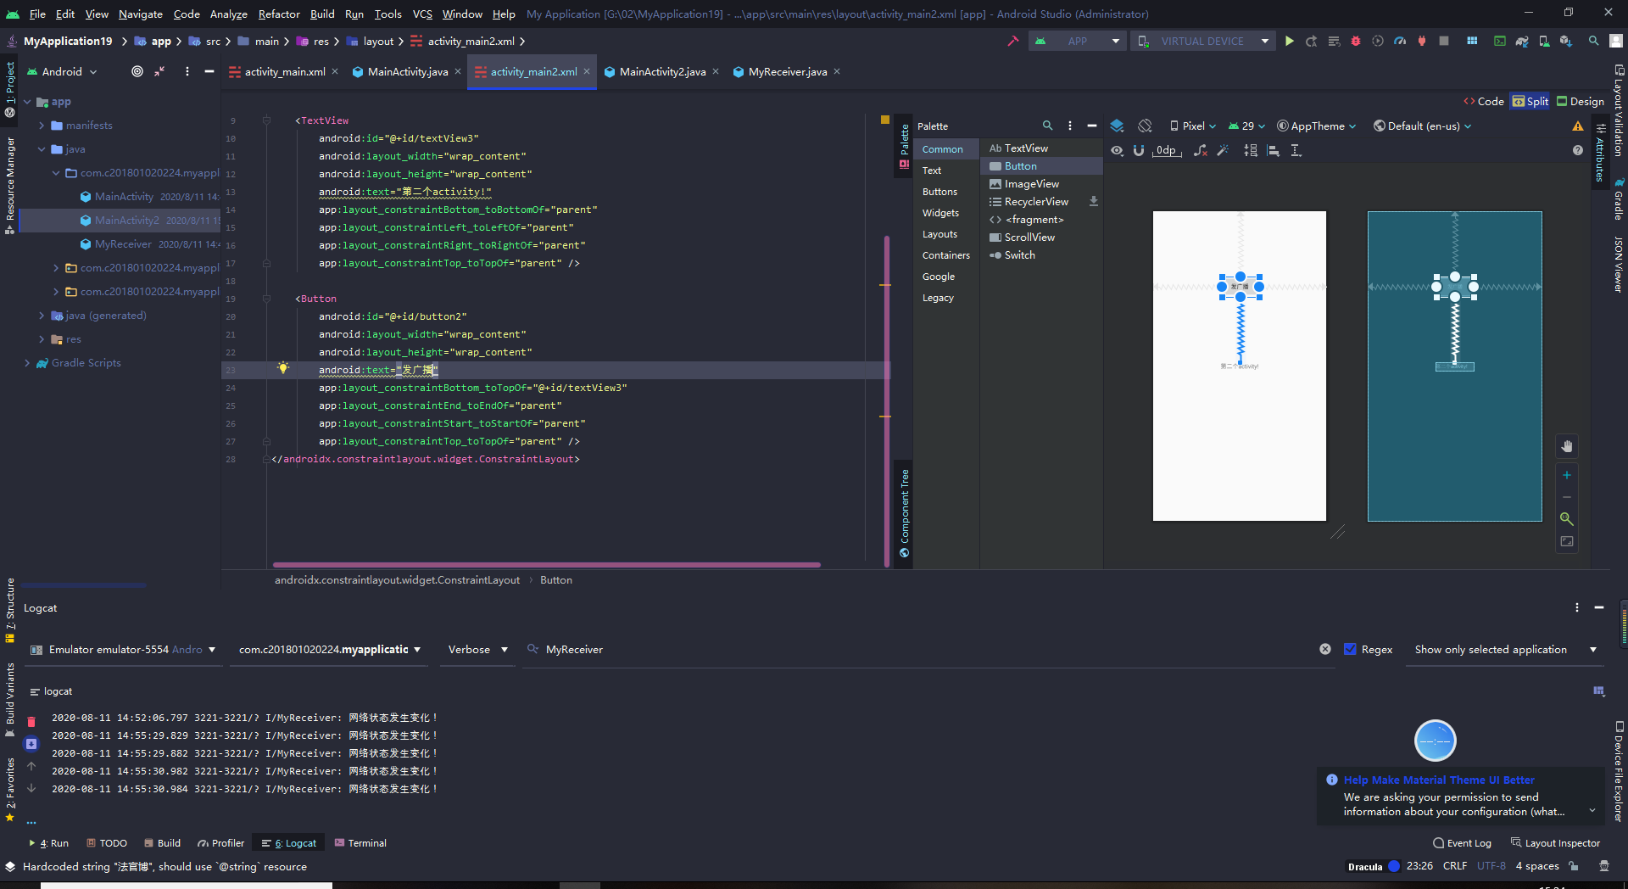This screenshot has width=1628, height=889.
Task: Click Apply Changes and Restart Activity icon
Action: (1311, 41)
